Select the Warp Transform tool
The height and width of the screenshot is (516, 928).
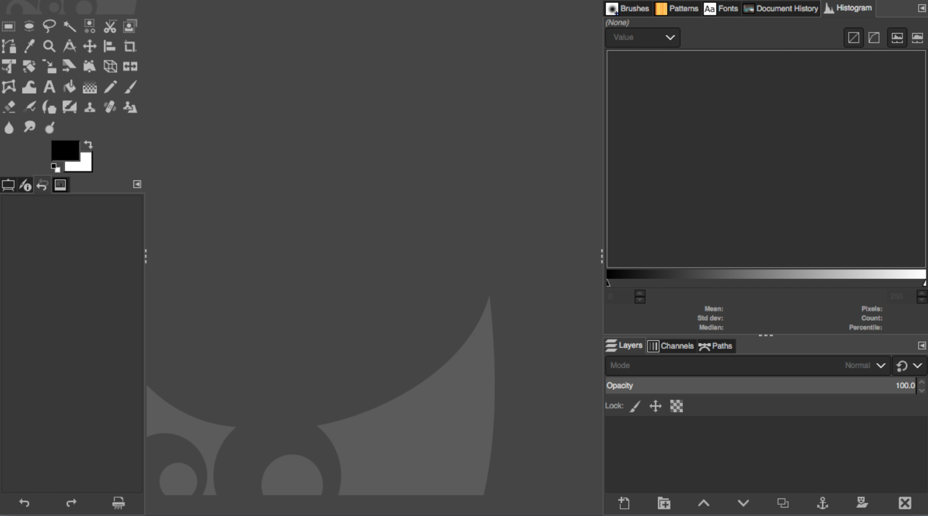29,87
